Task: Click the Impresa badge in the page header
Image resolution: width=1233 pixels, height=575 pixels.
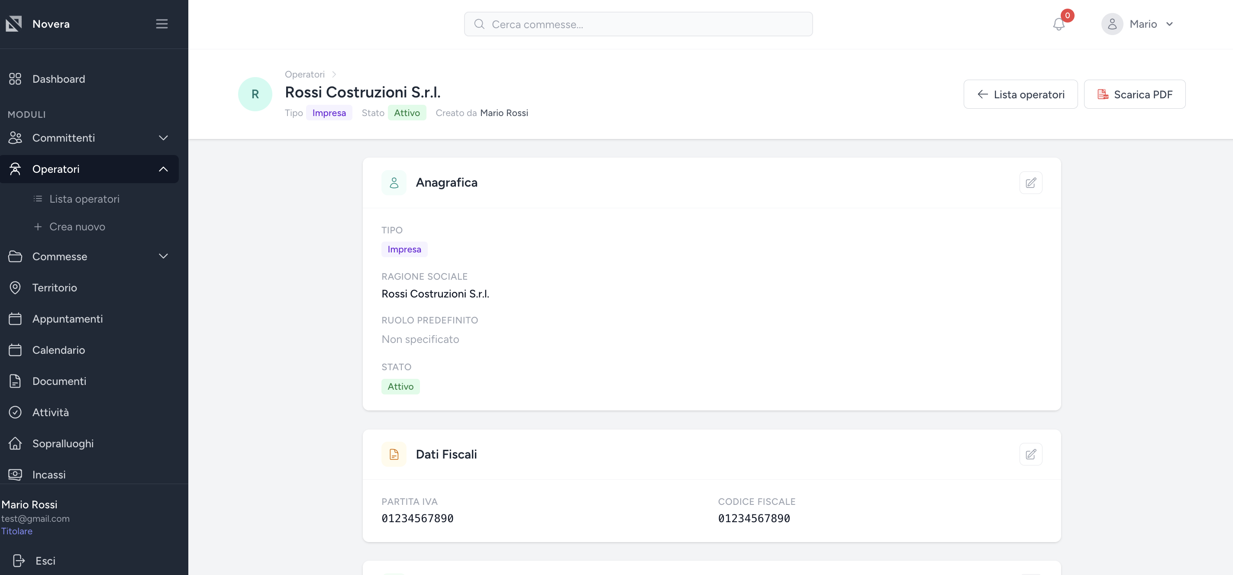Action: coord(329,113)
